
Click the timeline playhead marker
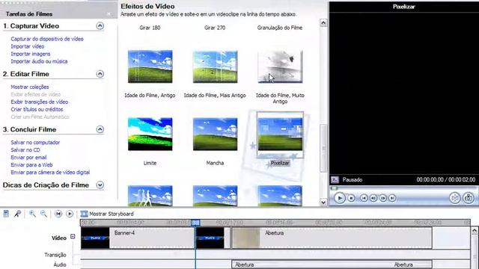click(x=195, y=223)
